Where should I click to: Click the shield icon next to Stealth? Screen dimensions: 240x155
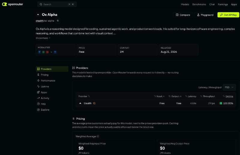tap(94, 103)
